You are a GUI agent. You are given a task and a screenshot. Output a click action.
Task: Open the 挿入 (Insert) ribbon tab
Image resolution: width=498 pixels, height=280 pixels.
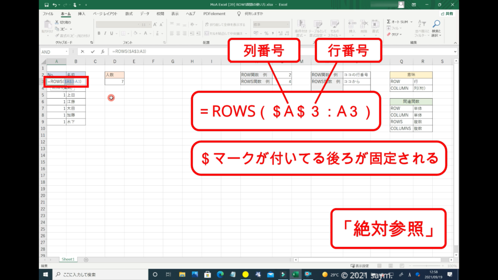pos(82,14)
